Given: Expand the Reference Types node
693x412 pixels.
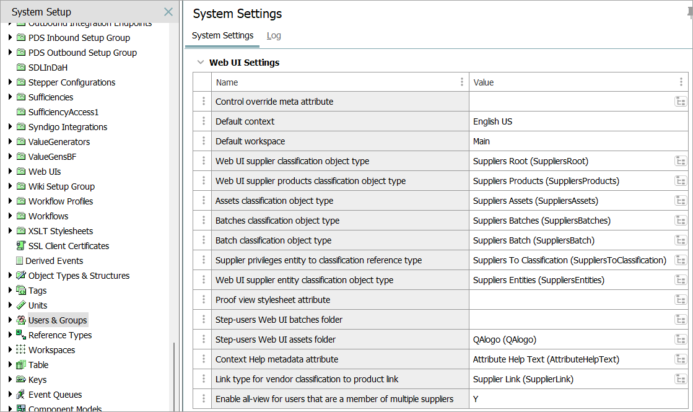Looking at the screenshot, I should [10, 335].
